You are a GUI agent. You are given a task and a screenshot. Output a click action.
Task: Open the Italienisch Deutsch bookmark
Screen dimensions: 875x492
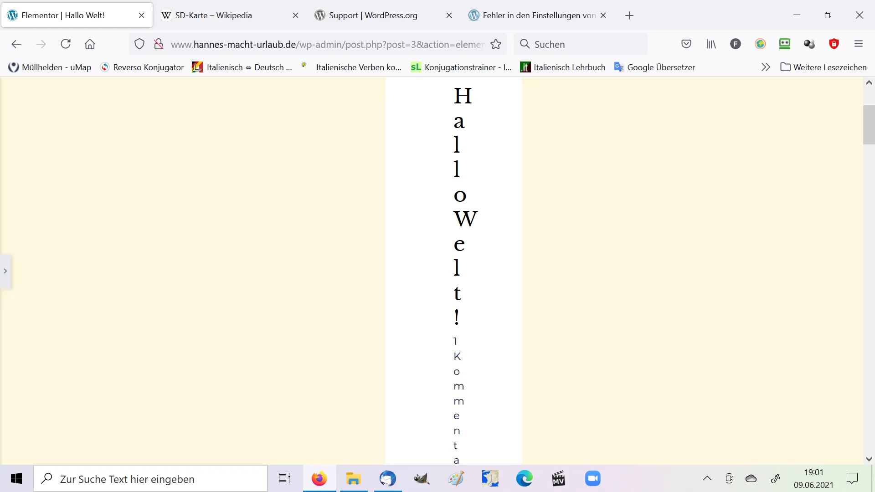(x=242, y=67)
